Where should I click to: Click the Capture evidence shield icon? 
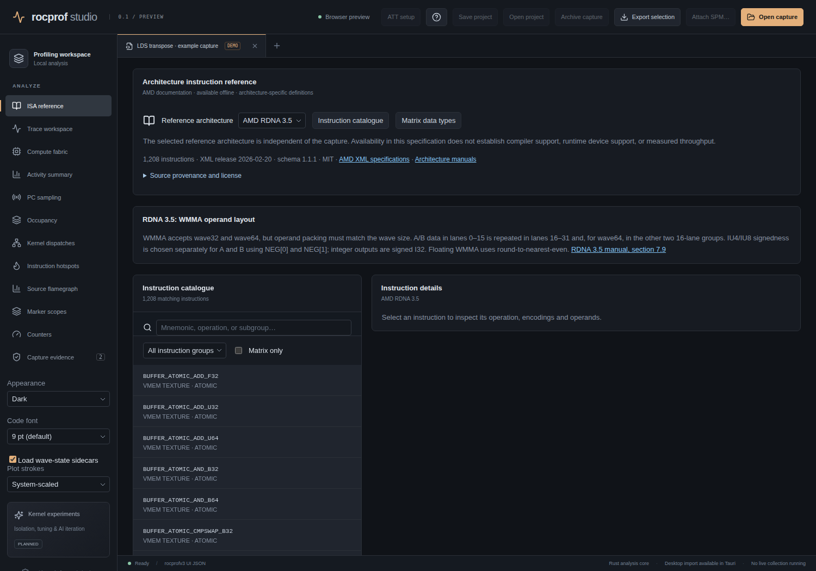(17, 357)
